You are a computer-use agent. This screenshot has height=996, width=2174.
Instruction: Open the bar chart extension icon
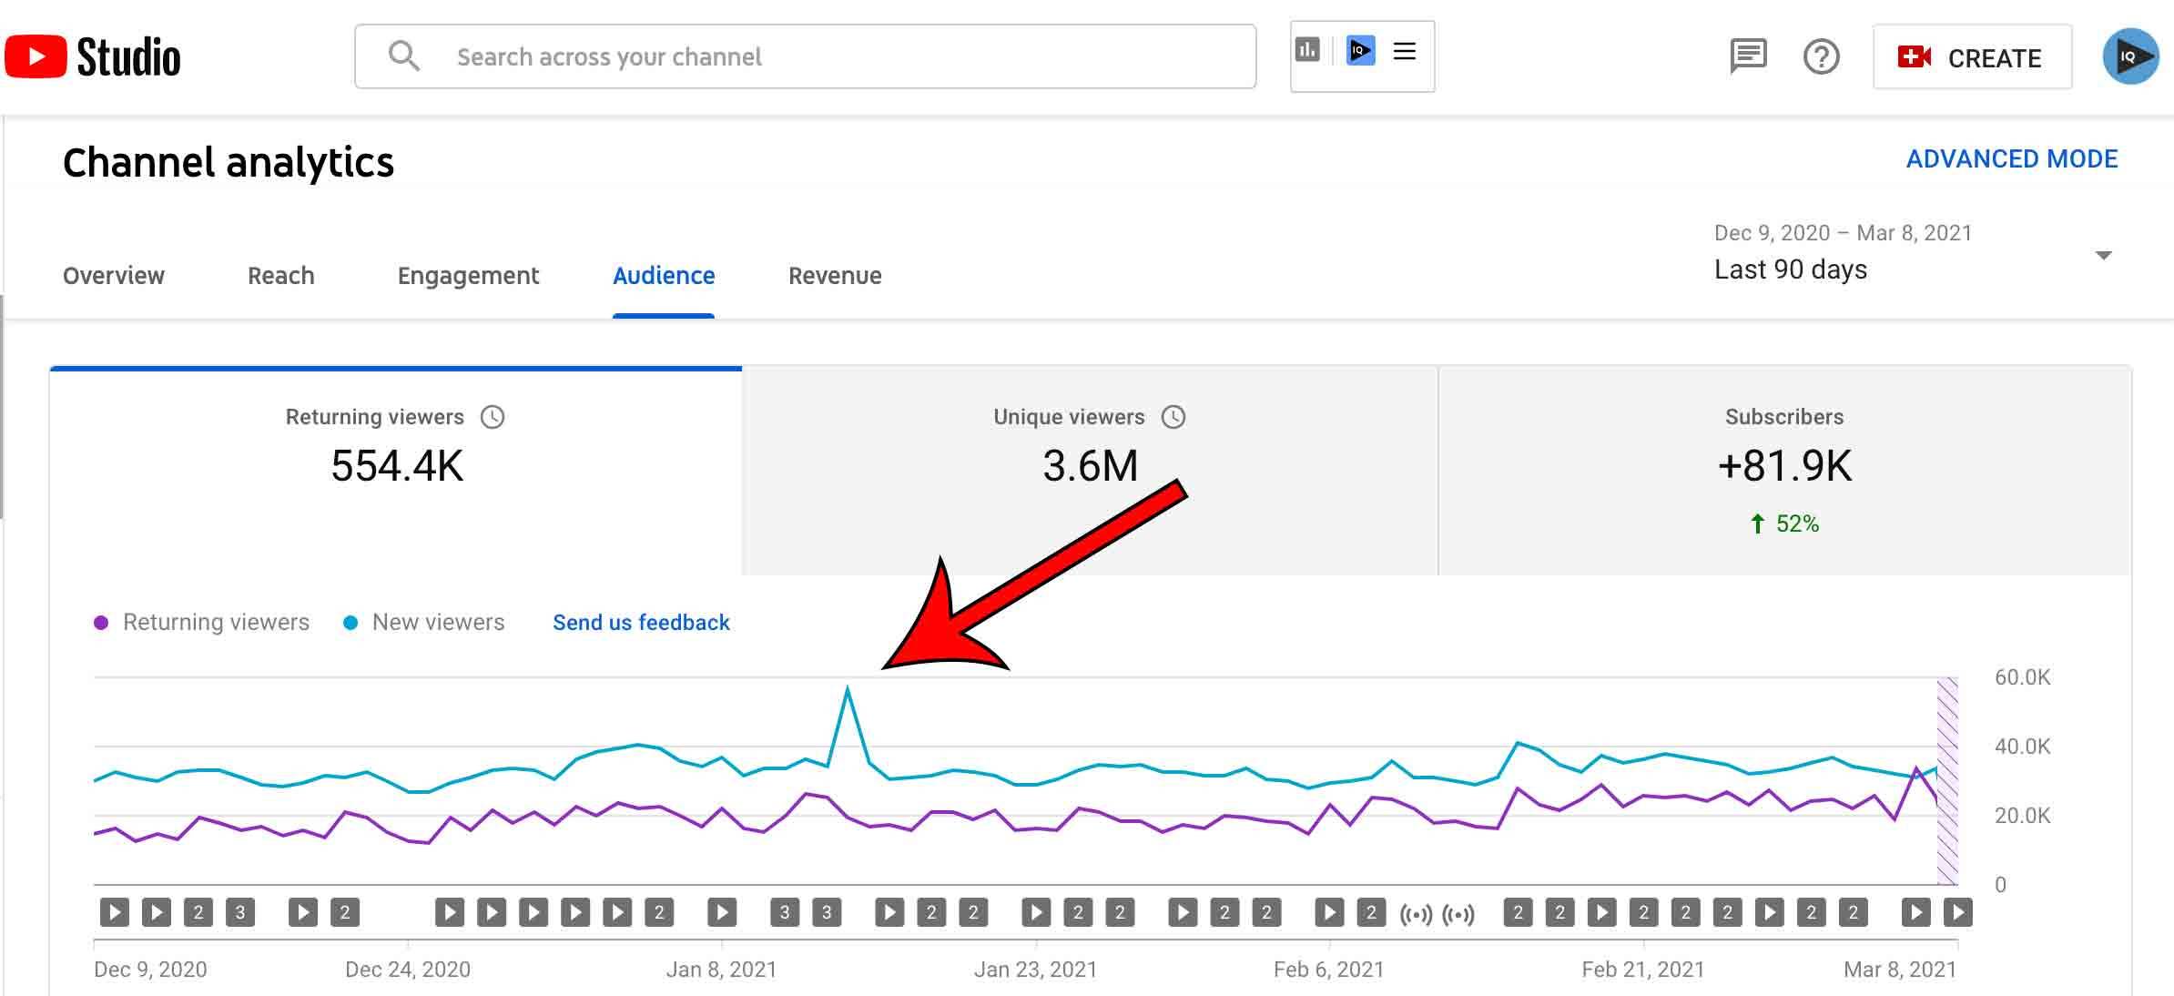pos(1307,50)
